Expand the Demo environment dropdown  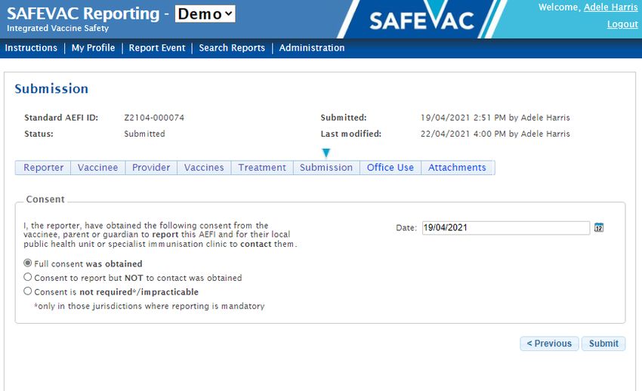coord(205,14)
